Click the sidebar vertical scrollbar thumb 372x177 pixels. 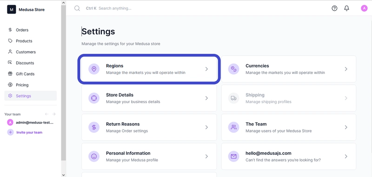tap(63, 83)
